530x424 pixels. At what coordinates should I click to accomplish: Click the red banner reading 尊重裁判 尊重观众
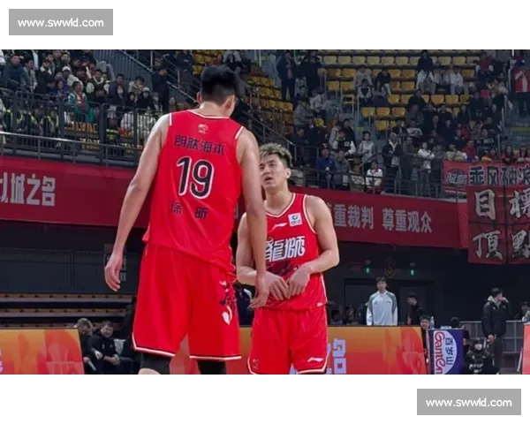click(x=382, y=217)
